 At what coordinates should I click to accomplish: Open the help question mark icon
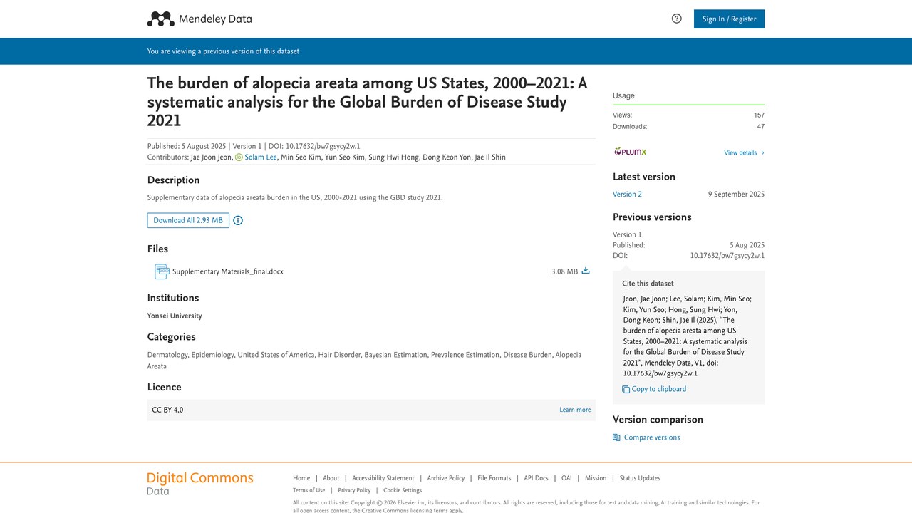(677, 19)
